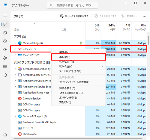The width and height of the screenshot is (150, 140).
Task: Open the Users sidebar icon
Action: pyautogui.click(x=5, y=58)
